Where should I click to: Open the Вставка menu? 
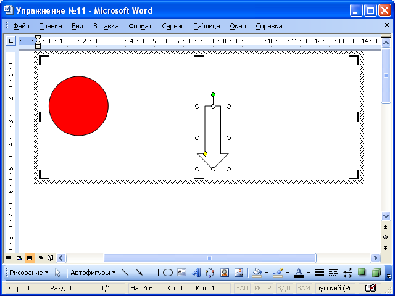tap(106, 26)
